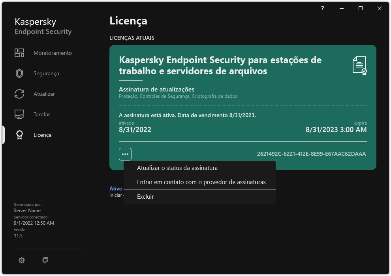This screenshot has height=276, width=391.
Task: Open application settings with the gear icon
Action: tap(22, 260)
